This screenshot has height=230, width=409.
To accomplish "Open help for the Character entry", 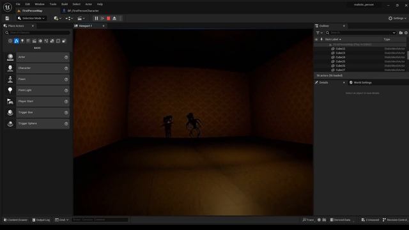I will pyautogui.click(x=66, y=68).
